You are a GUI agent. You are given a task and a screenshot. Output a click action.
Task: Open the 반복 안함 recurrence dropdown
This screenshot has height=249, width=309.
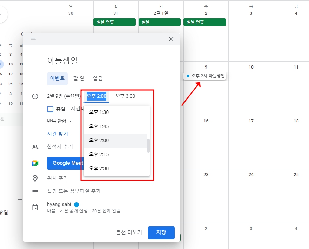(58, 121)
